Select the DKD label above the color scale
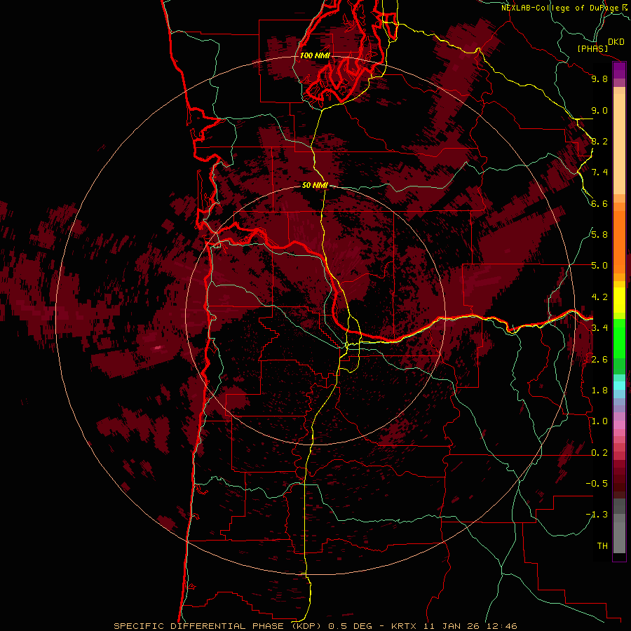This screenshot has width=631, height=631. pyautogui.click(x=616, y=42)
